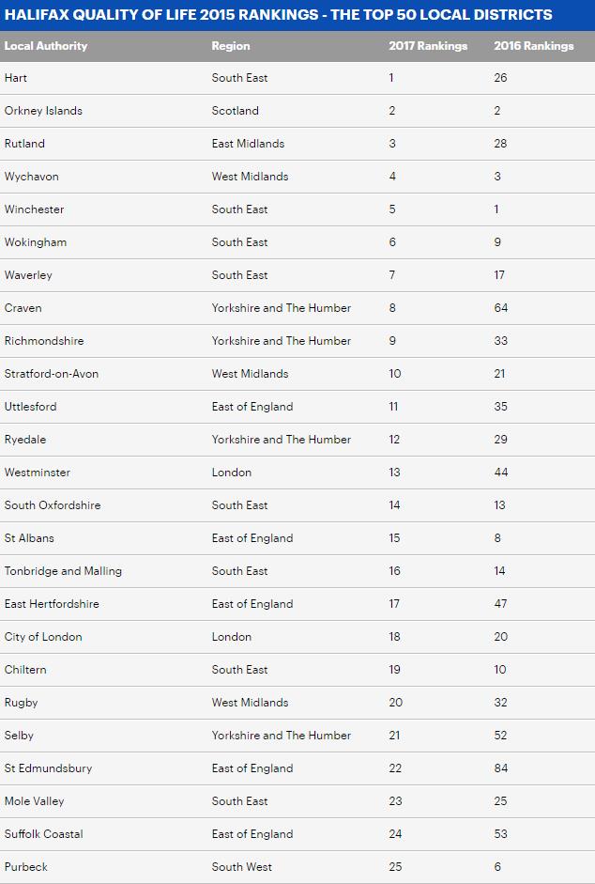Click the Tonbridge and Malling entry
Image resolution: width=595 pixels, height=884 pixels.
point(63,571)
